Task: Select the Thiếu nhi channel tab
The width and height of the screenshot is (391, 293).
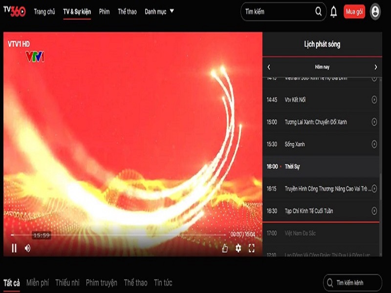Action: coord(67,283)
